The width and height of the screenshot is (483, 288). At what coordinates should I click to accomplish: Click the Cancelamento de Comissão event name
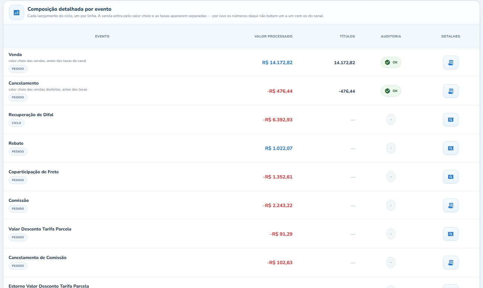tap(38, 258)
